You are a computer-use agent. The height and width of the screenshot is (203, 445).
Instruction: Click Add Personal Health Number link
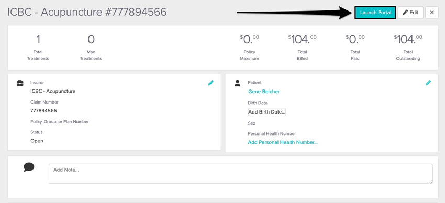tap(283, 142)
